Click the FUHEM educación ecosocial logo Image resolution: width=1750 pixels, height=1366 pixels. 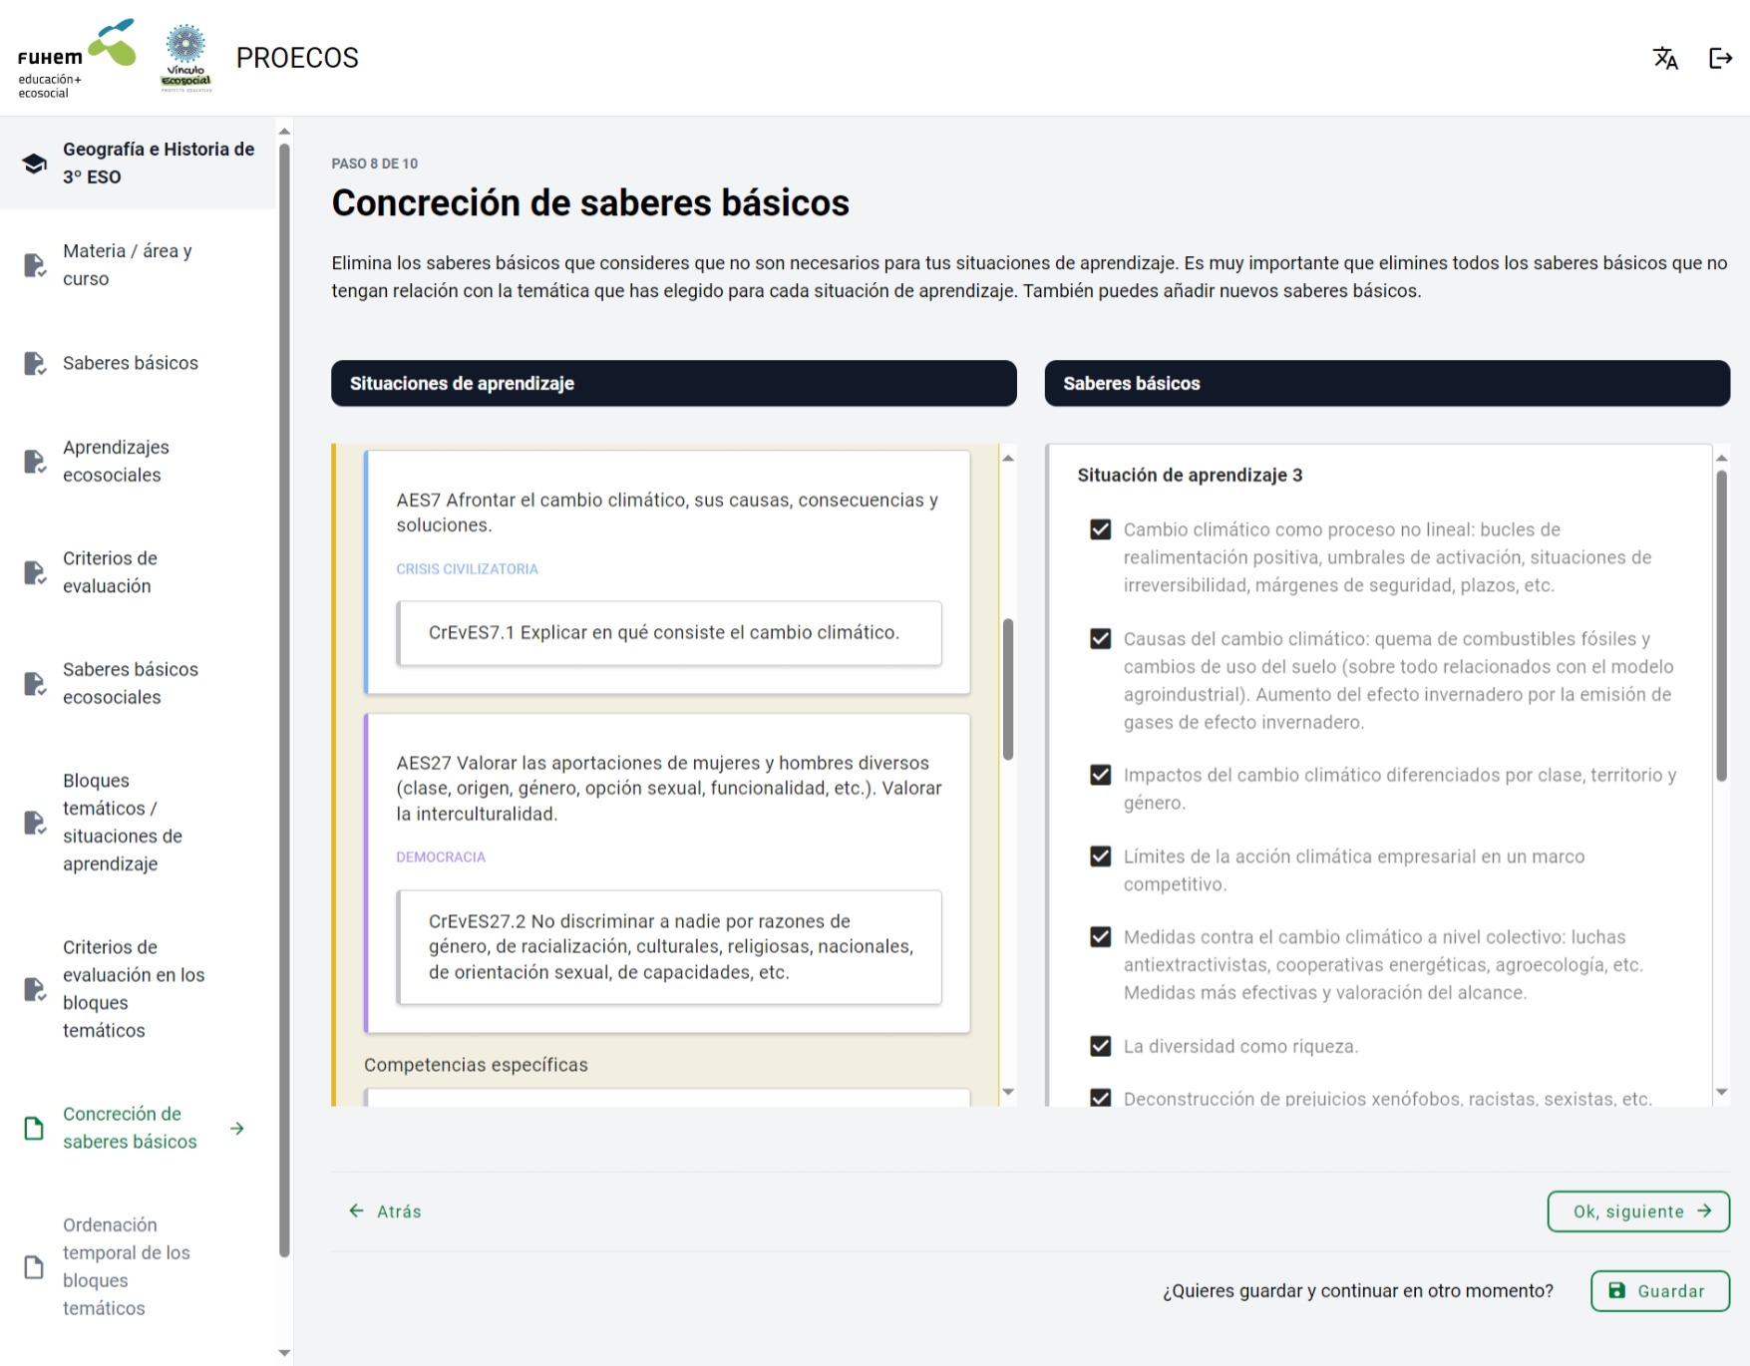[77, 58]
